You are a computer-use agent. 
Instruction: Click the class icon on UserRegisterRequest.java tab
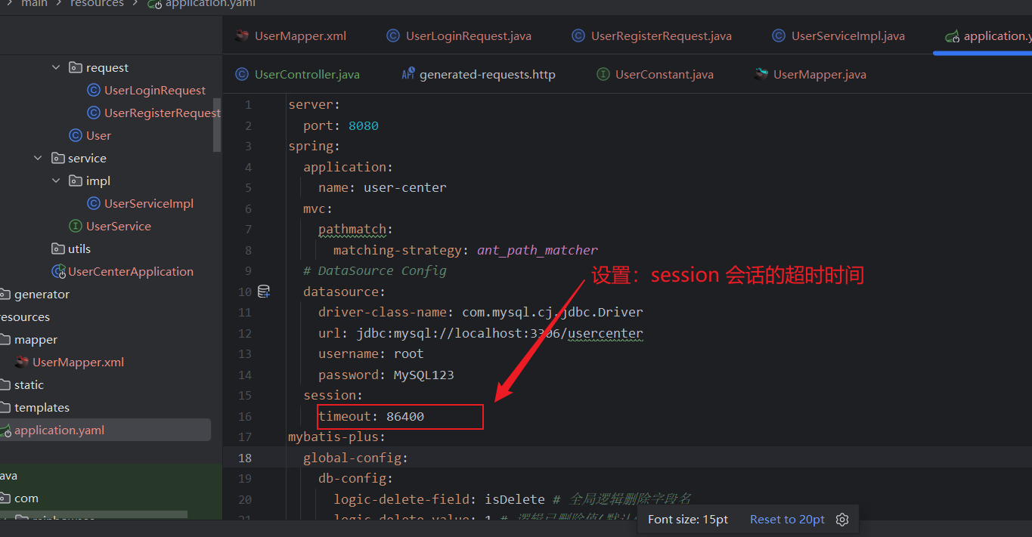click(x=578, y=35)
